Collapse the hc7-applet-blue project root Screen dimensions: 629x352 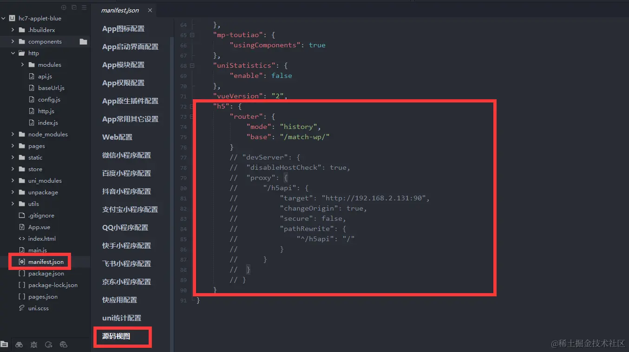click(3, 19)
